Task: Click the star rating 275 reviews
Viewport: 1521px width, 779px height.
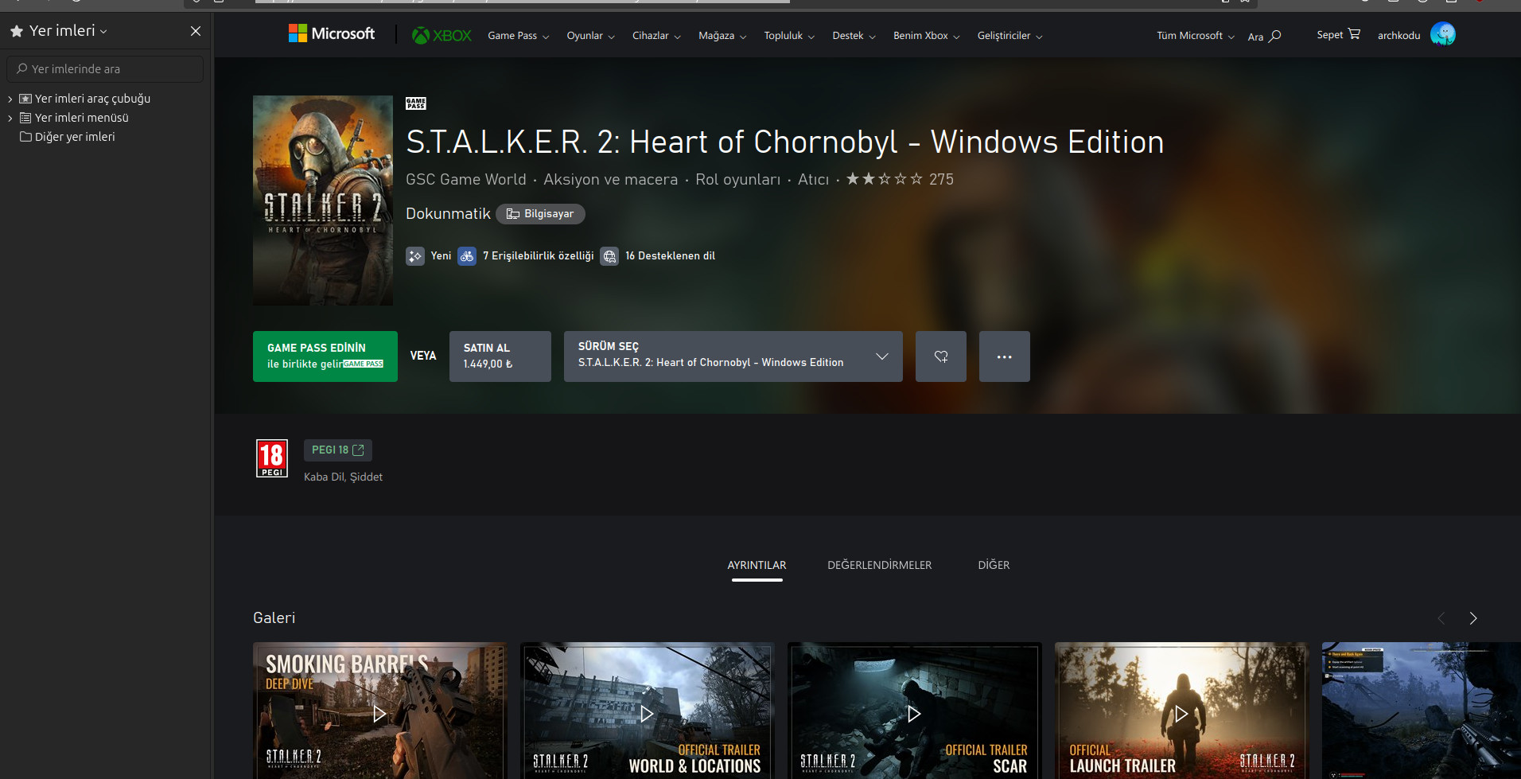Action: (900, 179)
